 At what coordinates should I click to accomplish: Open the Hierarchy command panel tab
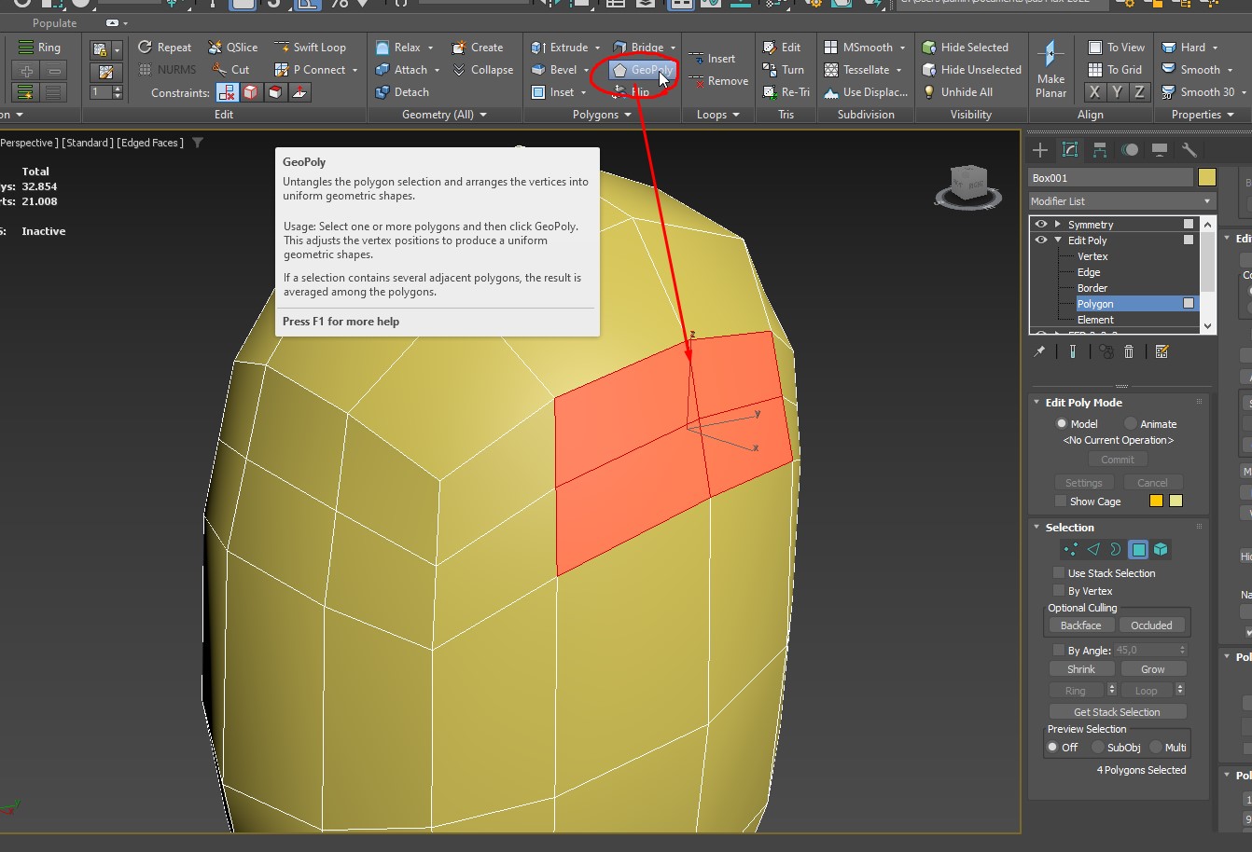[1100, 150]
